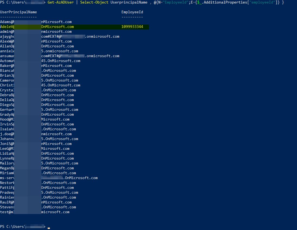This screenshot has width=297, height=230.
Task: Click the Rainier user entry
Action: point(38,197)
